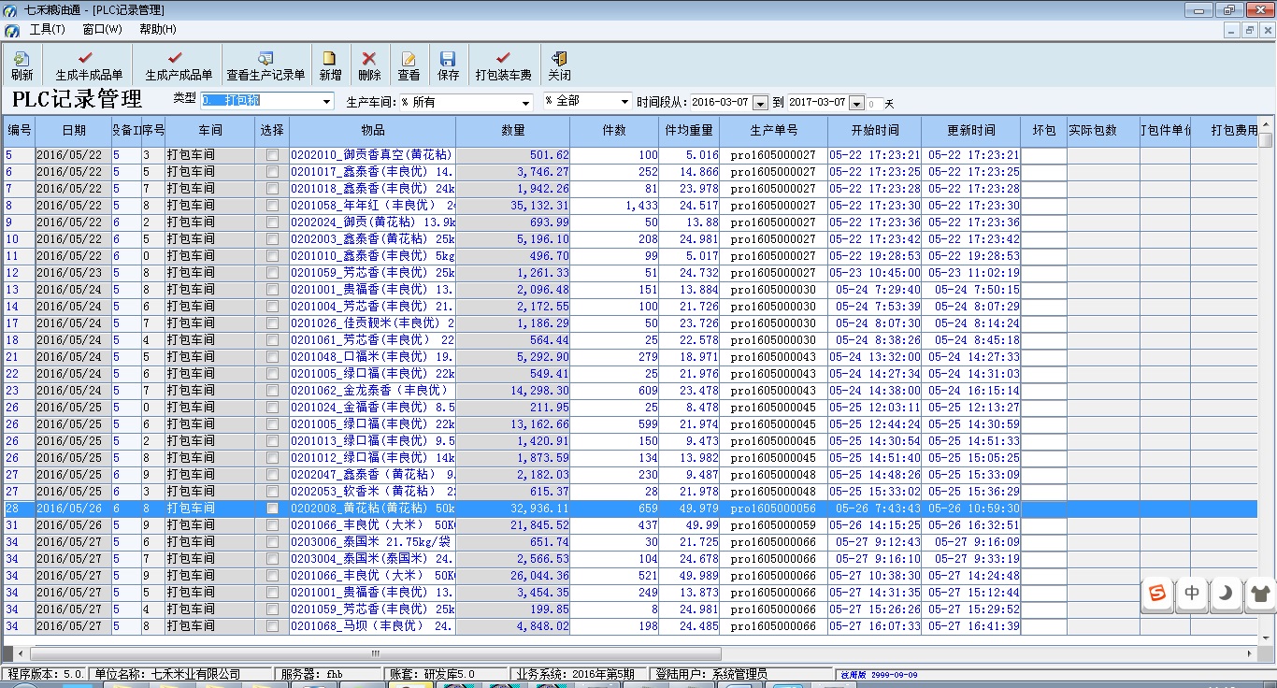The image size is (1277, 688).
Task: Open the 类型 dropdown showing 打包称
Action: pos(326,101)
